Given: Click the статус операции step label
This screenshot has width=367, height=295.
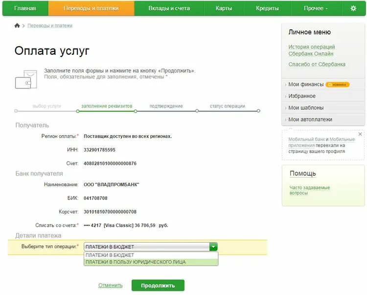Looking at the screenshot, I should pos(228,106).
